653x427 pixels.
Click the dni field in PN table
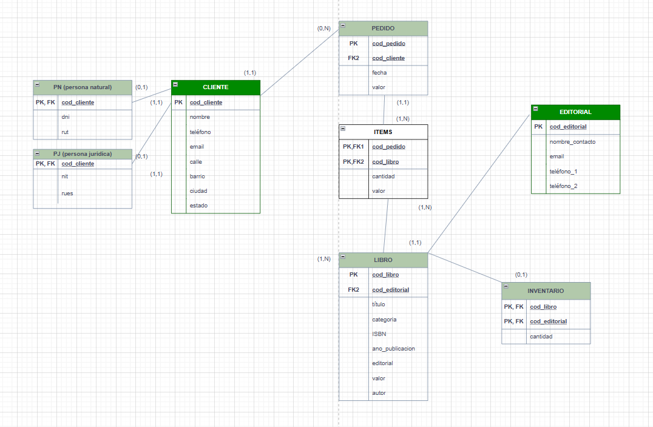click(66, 117)
